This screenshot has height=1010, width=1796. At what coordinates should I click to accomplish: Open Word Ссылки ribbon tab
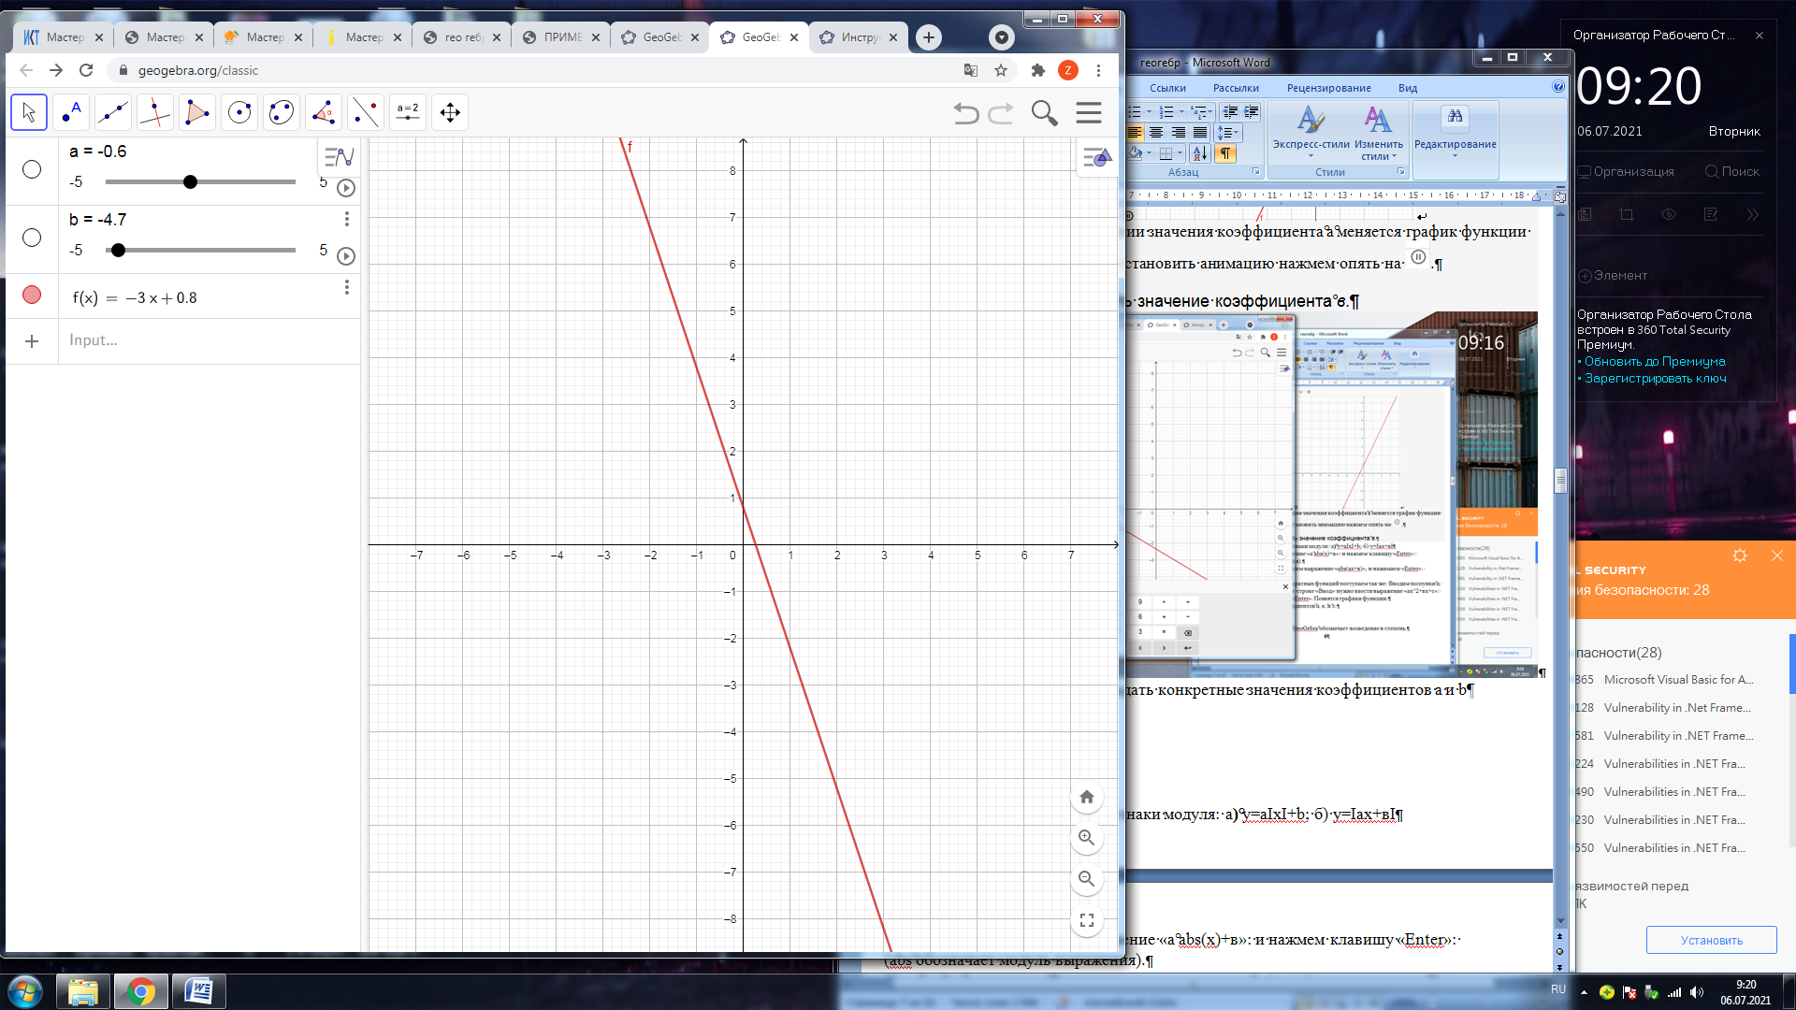[x=1167, y=88]
